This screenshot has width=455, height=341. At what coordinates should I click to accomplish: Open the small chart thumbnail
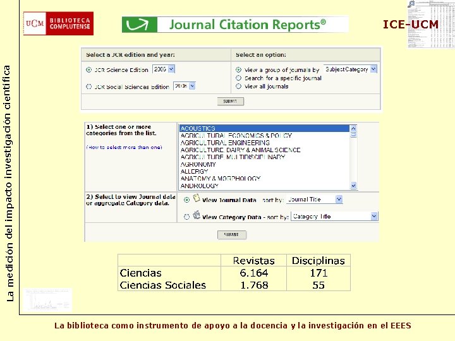pyautogui.click(x=47, y=300)
